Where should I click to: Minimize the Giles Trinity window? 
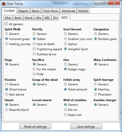(98, 3)
